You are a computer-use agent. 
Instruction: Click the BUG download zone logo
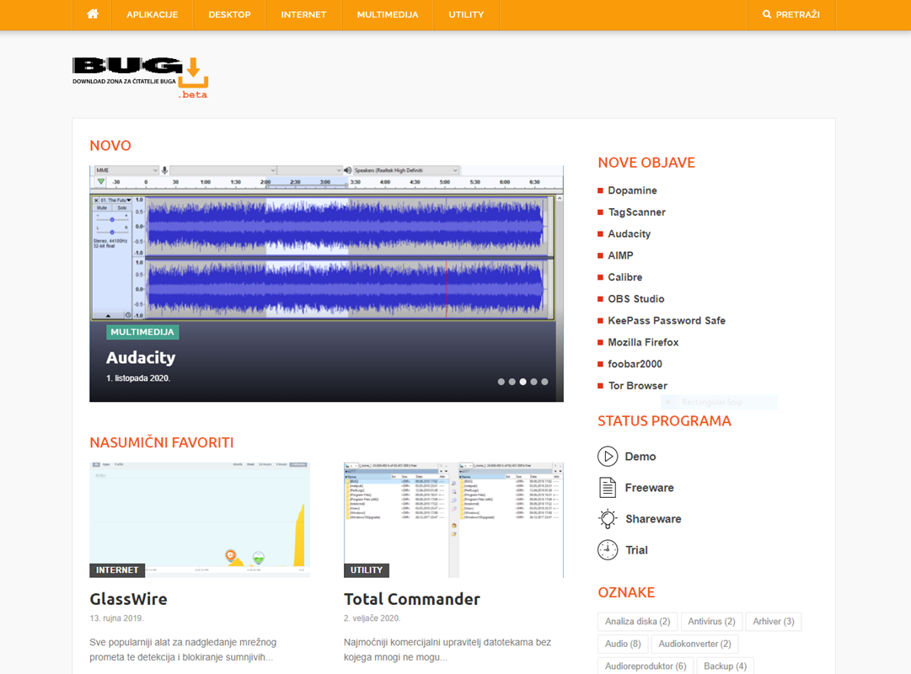[x=140, y=78]
